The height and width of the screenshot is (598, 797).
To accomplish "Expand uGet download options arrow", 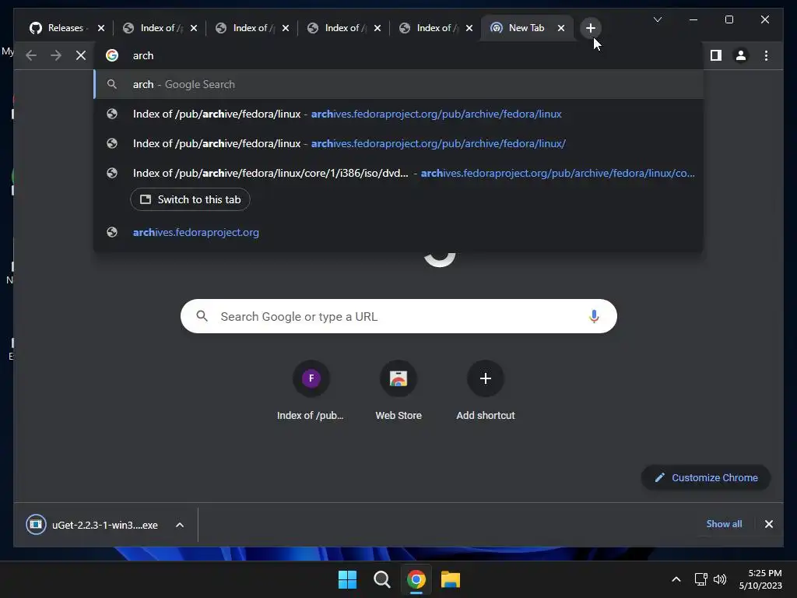I will point(180,525).
